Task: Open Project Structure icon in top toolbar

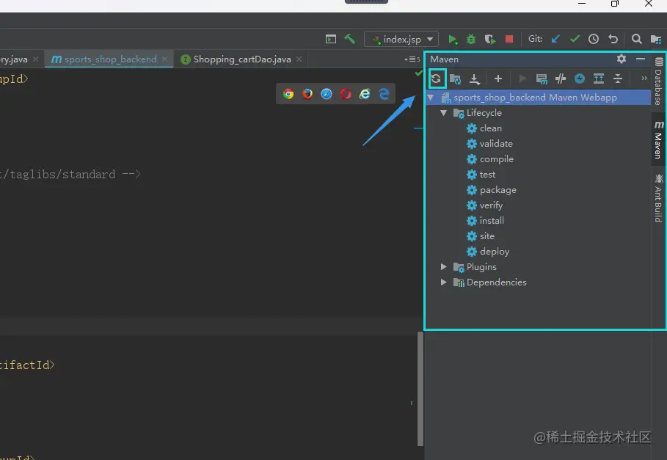Action: click(x=656, y=39)
